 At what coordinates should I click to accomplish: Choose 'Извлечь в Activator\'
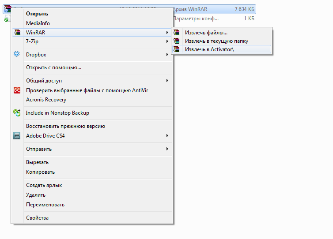coord(222,49)
